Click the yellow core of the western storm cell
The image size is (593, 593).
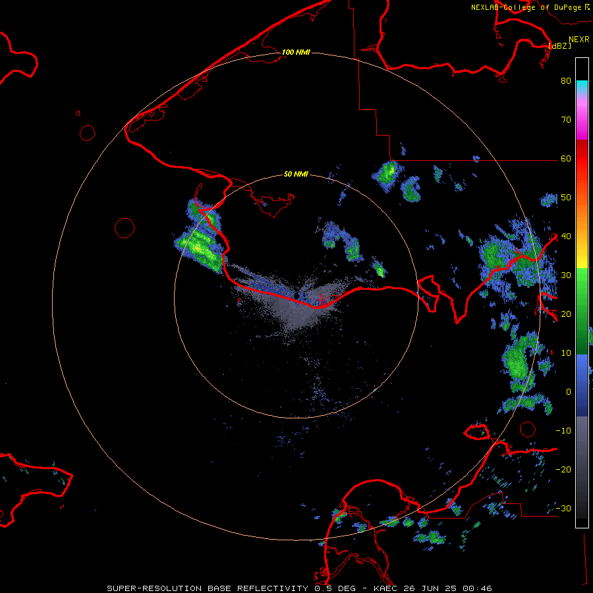tap(198, 248)
